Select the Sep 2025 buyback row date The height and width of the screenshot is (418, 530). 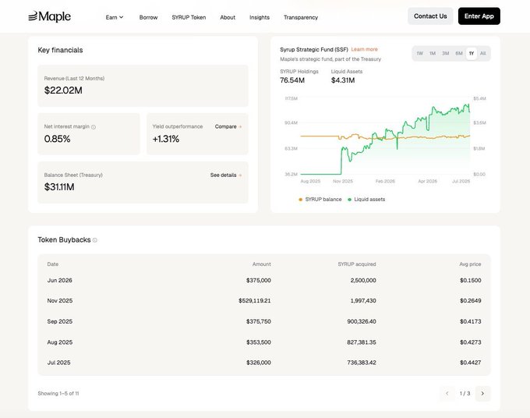tap(60, 321)
